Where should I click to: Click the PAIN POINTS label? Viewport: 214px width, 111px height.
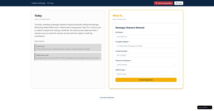(x=40, y=41)
